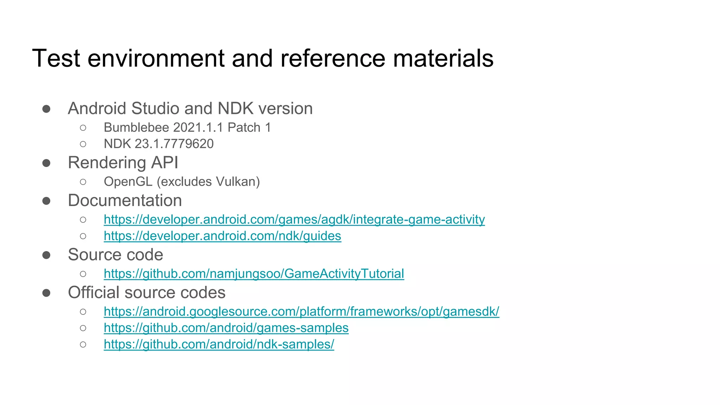Image resolution: width=720 pixels, height=405 pixels.
Task: Open the integrate-game-activity documentation link
Action: (294, 219)
